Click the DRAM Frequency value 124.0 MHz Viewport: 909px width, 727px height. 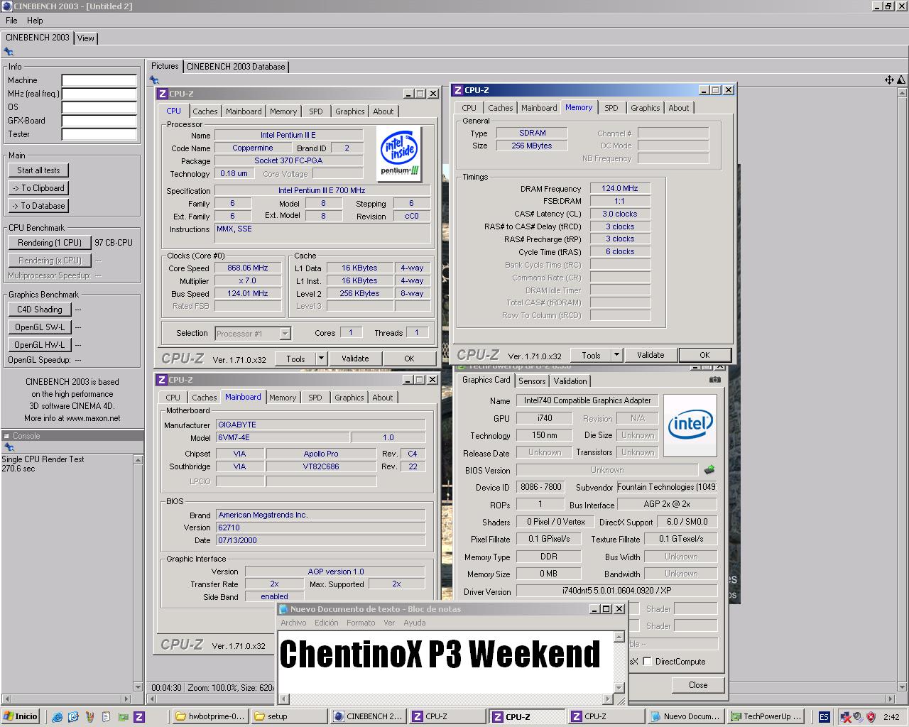620,189
